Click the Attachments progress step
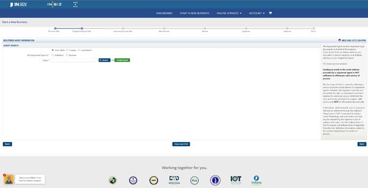 click(x=164, y=28)
